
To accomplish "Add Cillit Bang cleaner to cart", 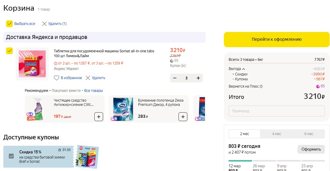I will (99, 117).
